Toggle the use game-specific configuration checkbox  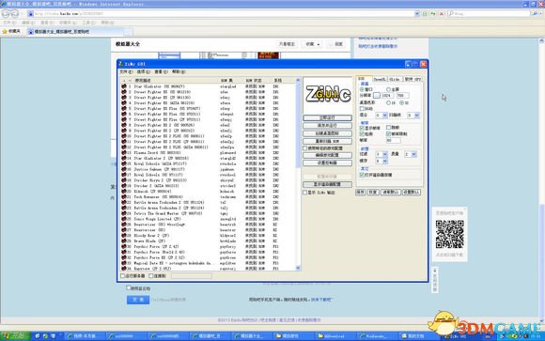(x=304, y=148)
